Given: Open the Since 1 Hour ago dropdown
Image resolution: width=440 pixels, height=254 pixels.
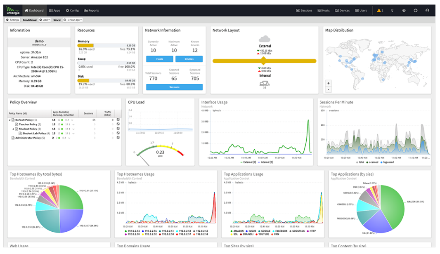Looking at the screenshot, I should [73, 20].
